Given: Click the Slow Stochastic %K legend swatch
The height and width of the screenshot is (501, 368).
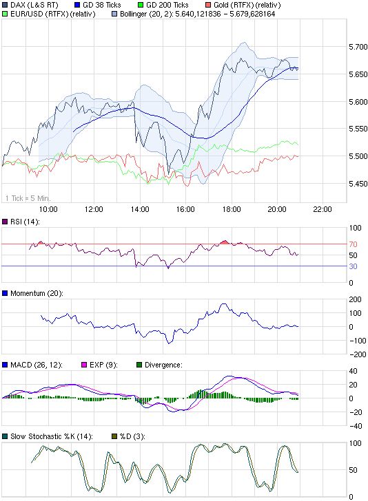Looking at the screenshot, I should pos(5,436).
